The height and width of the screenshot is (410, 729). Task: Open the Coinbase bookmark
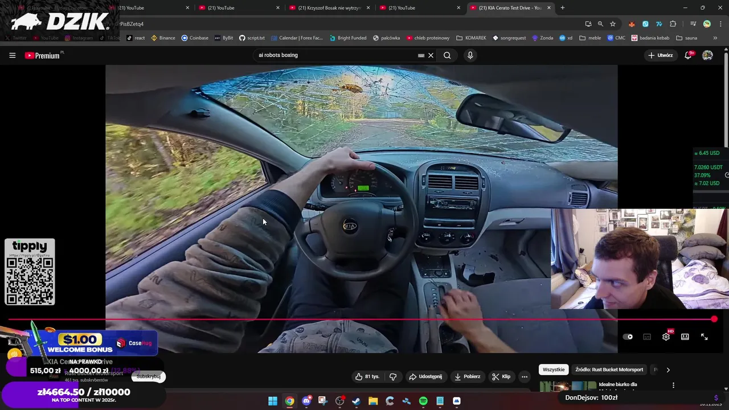195,38
